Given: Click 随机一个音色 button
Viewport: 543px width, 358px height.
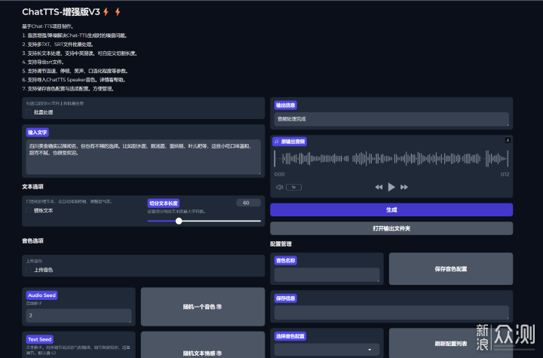Looking at the screenshot, I should pyautogui.click(x=203, y=307).
